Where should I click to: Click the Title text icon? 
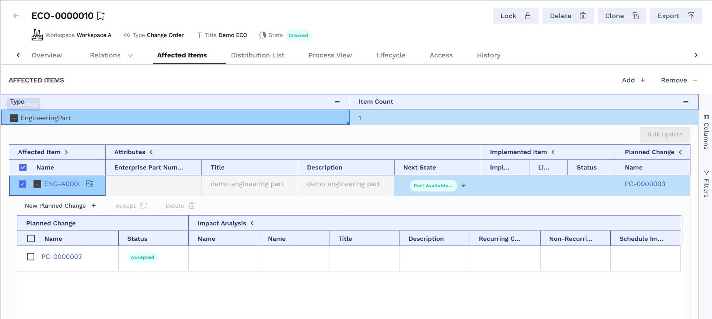[x=199, y=35]
